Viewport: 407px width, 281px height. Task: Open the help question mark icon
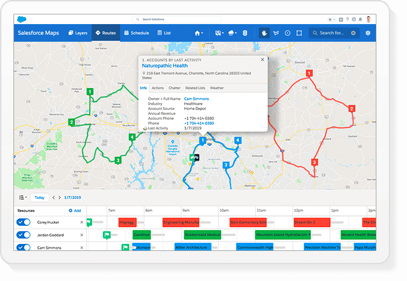point(348,19)
